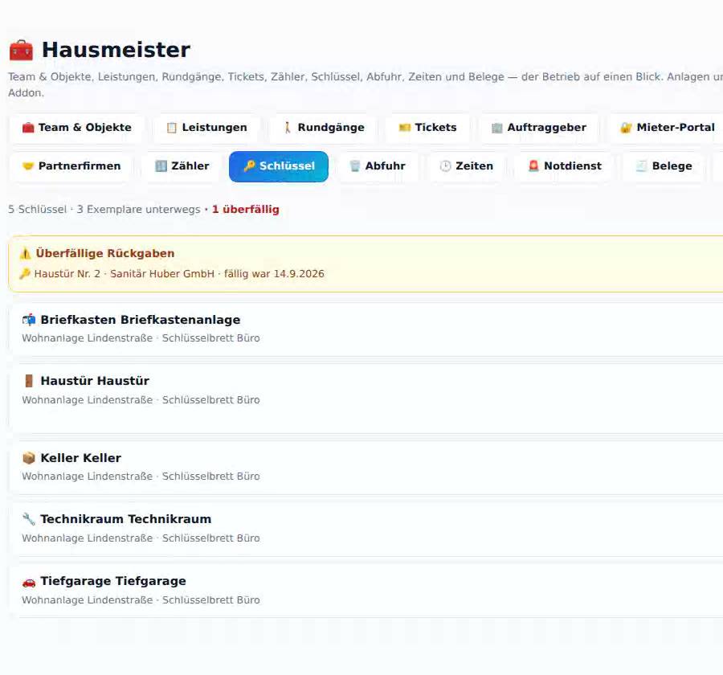The width and height of the screenshot is (723, 675).
Task: Click the Hausmeister page title
Action: pos(116,50)
